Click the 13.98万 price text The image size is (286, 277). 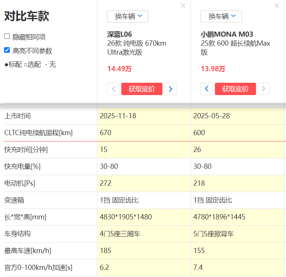tap(213, 69)
